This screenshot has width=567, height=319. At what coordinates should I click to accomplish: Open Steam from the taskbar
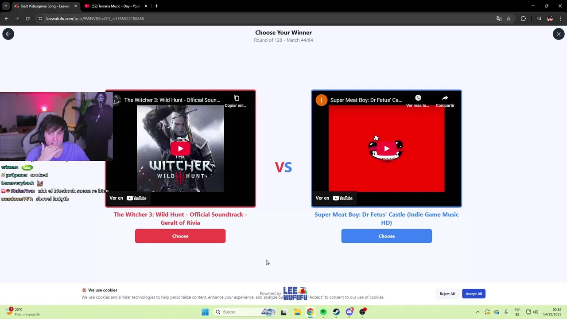[x=337, y=312]
